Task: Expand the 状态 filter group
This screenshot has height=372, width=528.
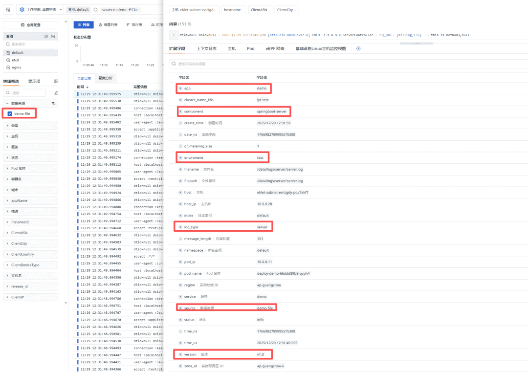Action: point(31,158)
